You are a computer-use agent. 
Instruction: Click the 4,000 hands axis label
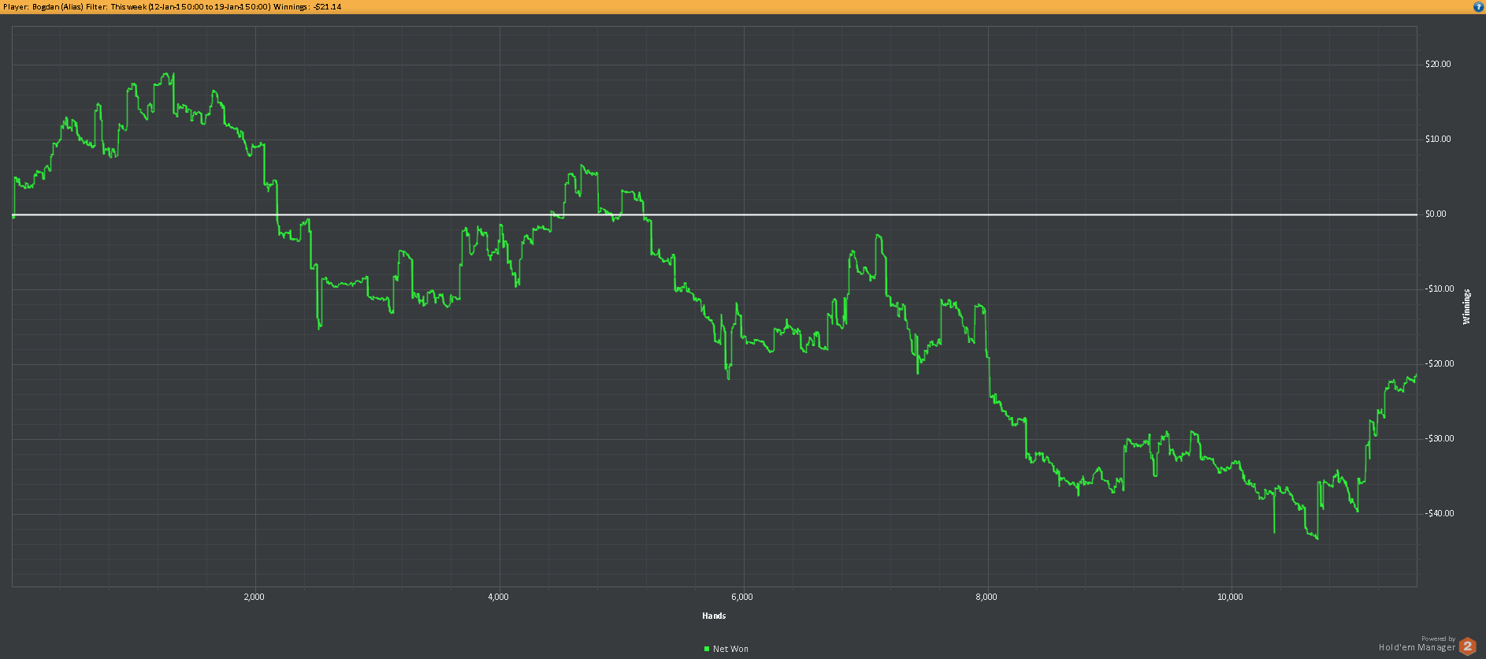[499, 597]
